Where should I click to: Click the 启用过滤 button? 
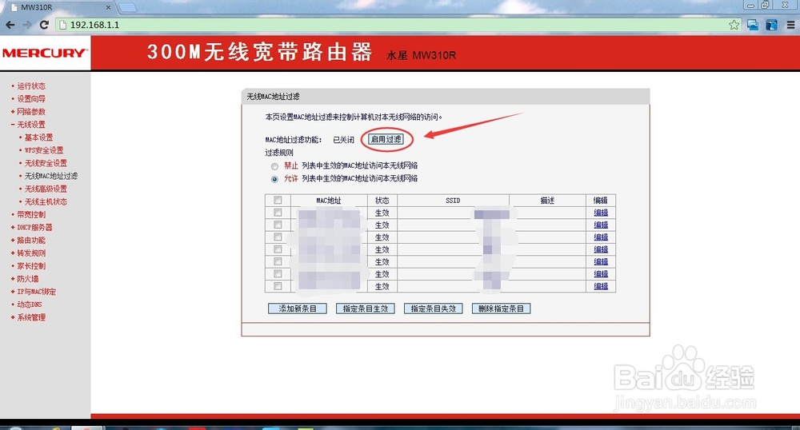coord(386,139)
